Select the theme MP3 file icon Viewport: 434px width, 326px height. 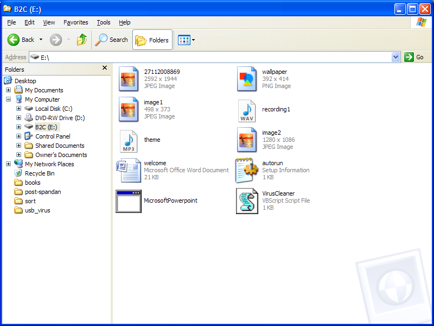129,141
